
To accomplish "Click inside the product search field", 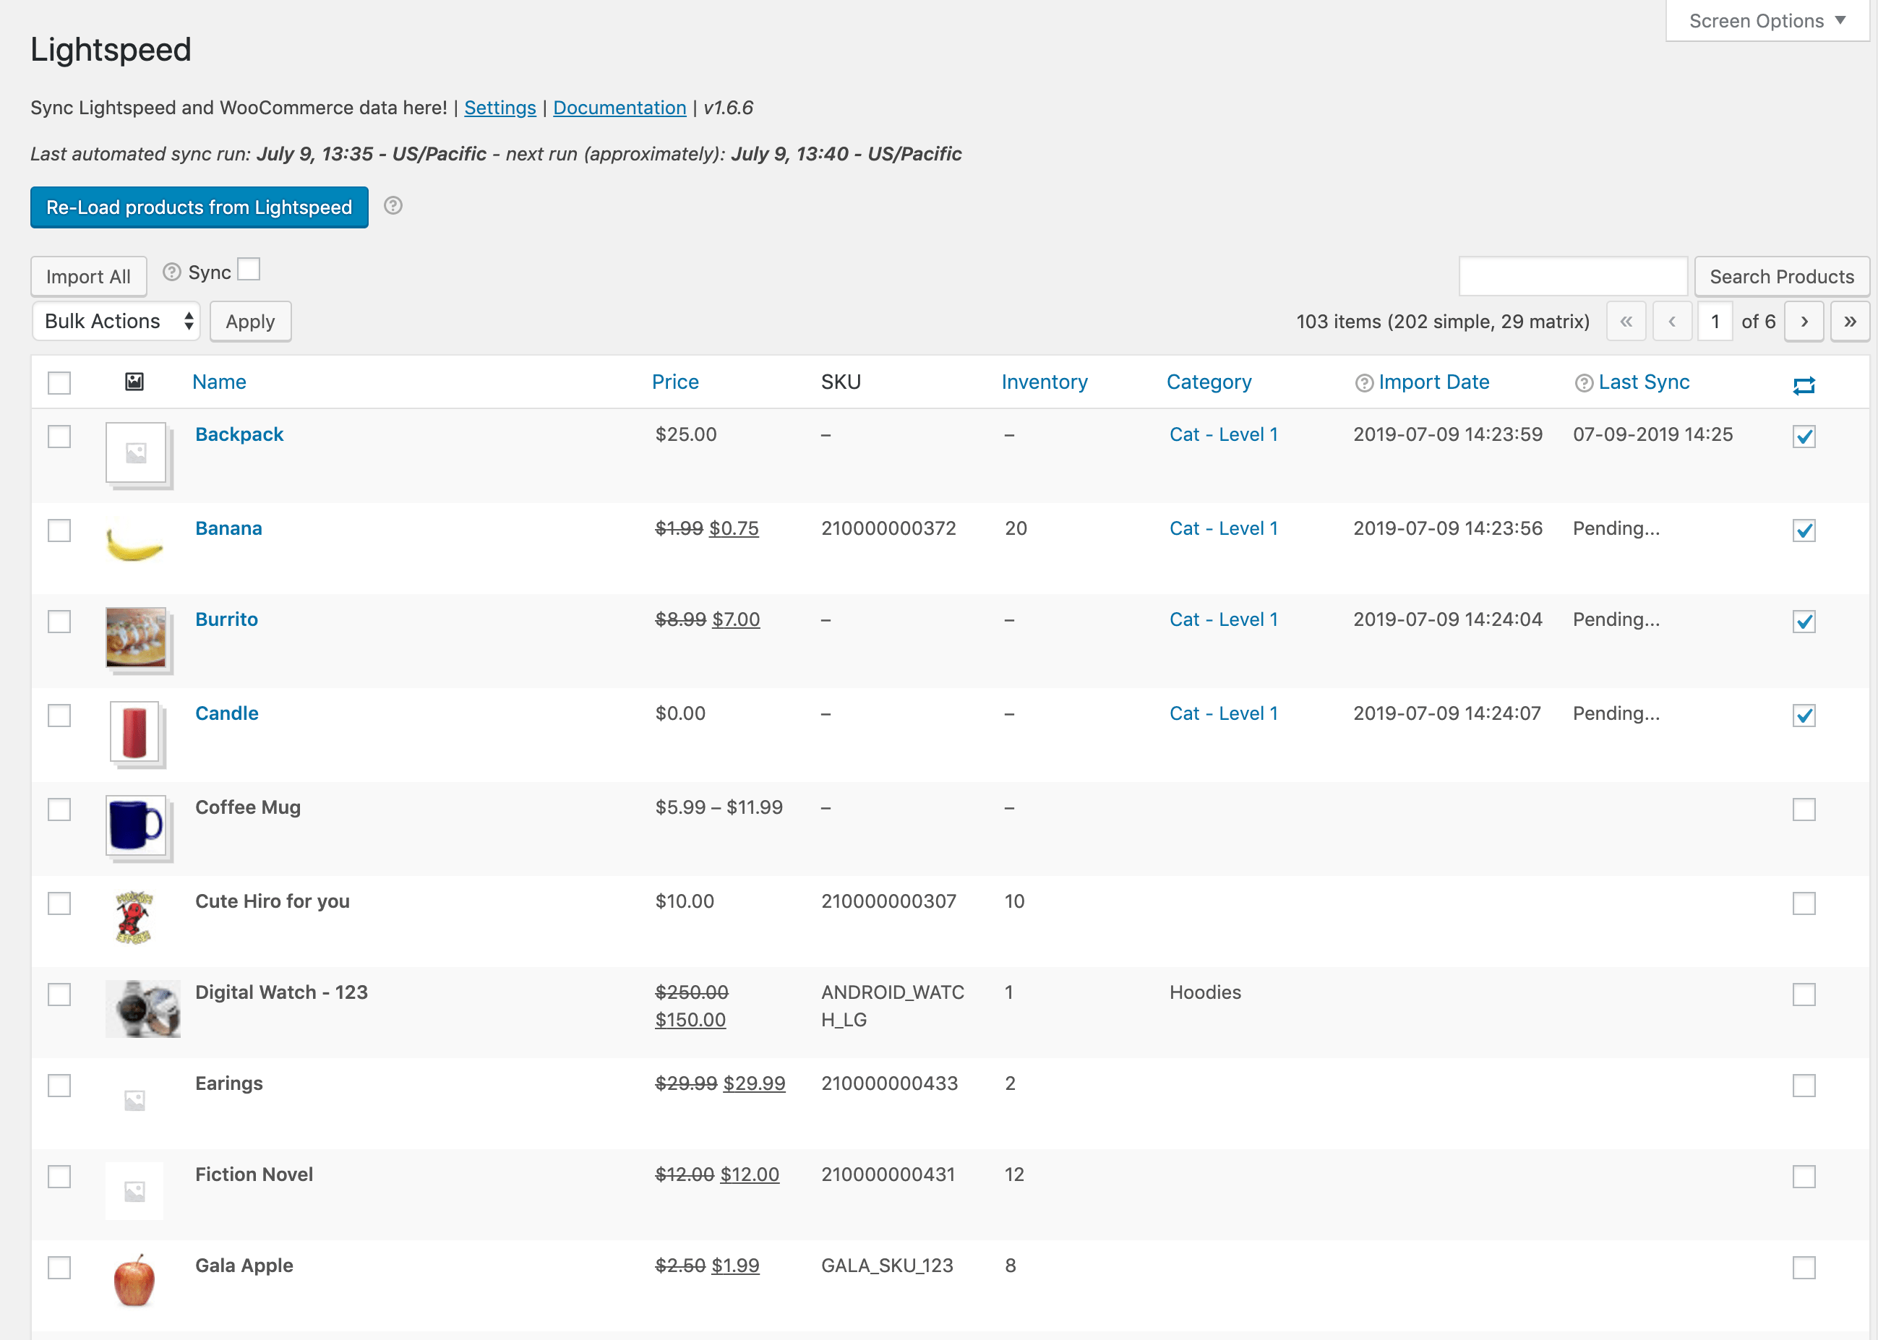I will [x=1572, y=275].
